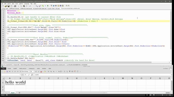Click the Filter funnel icon in Excel toolbar

[x=70, y=72]
